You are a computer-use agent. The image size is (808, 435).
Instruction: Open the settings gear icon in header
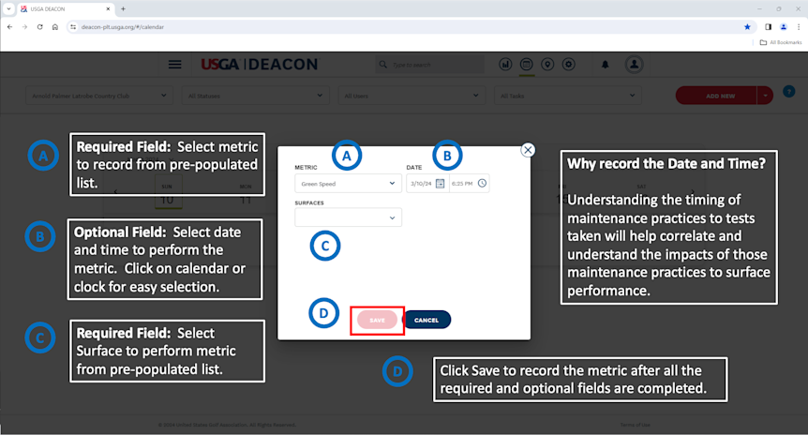(568, 65)
